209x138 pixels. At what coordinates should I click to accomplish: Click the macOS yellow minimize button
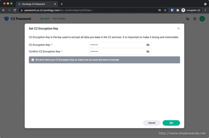click(8, 4)
